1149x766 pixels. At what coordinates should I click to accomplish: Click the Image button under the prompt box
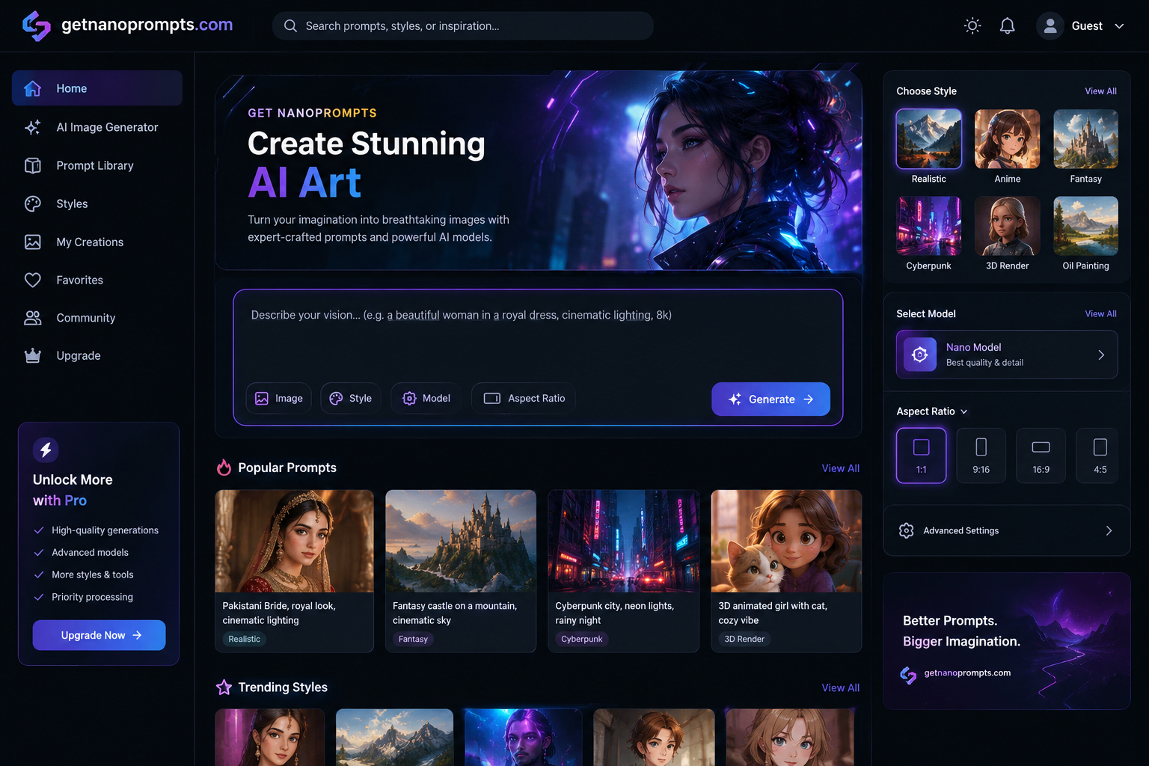[x=279, y=399]
